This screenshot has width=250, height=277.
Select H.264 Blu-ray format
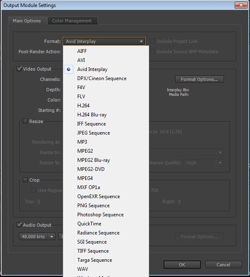106,115
